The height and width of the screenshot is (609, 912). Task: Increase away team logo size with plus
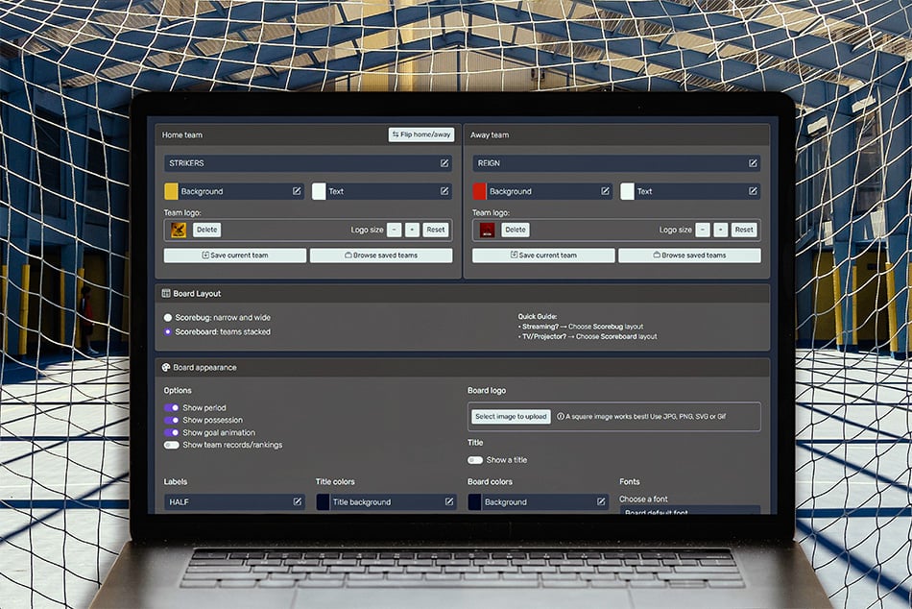(x=720, y=230)
